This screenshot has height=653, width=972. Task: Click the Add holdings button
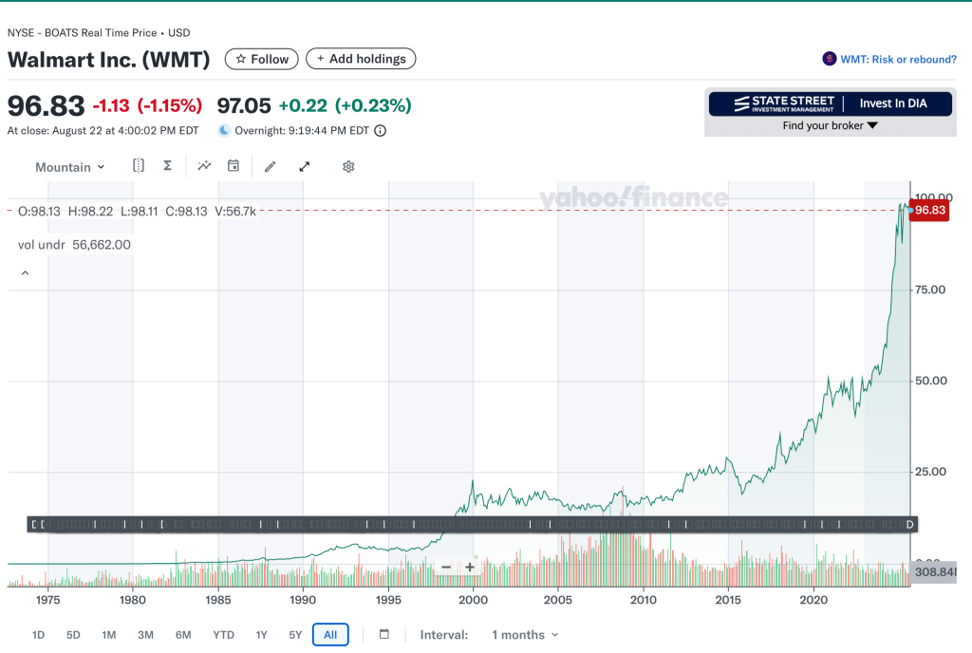[361, 58]
